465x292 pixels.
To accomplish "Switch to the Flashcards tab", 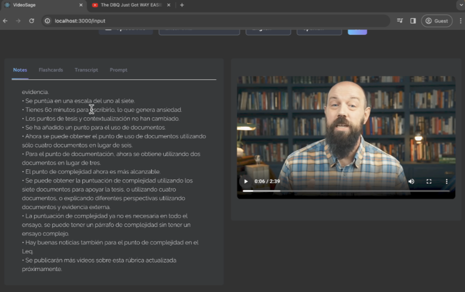I will [50, 70].
